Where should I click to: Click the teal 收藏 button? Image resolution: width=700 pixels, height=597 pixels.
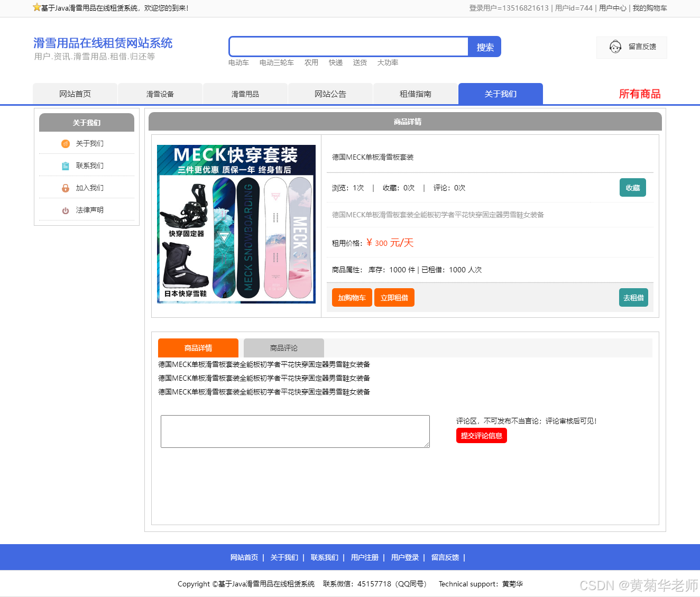(633, 188)
